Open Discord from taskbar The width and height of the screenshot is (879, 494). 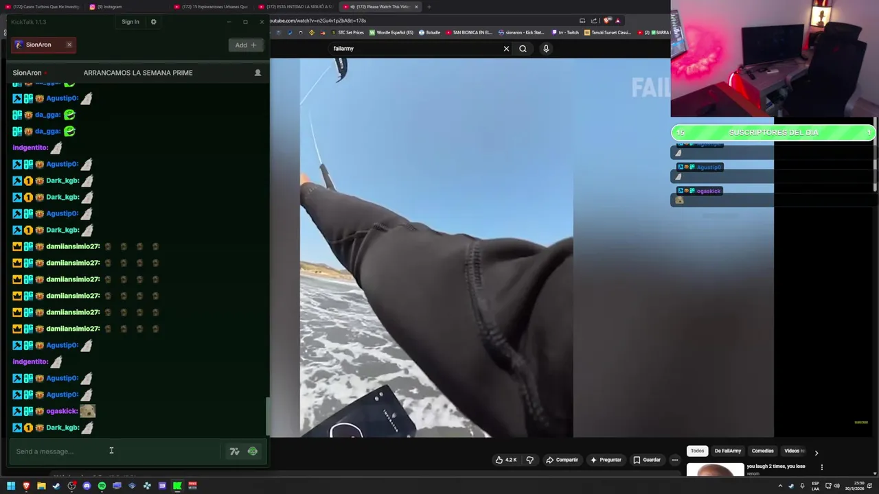tap(87, 486)
